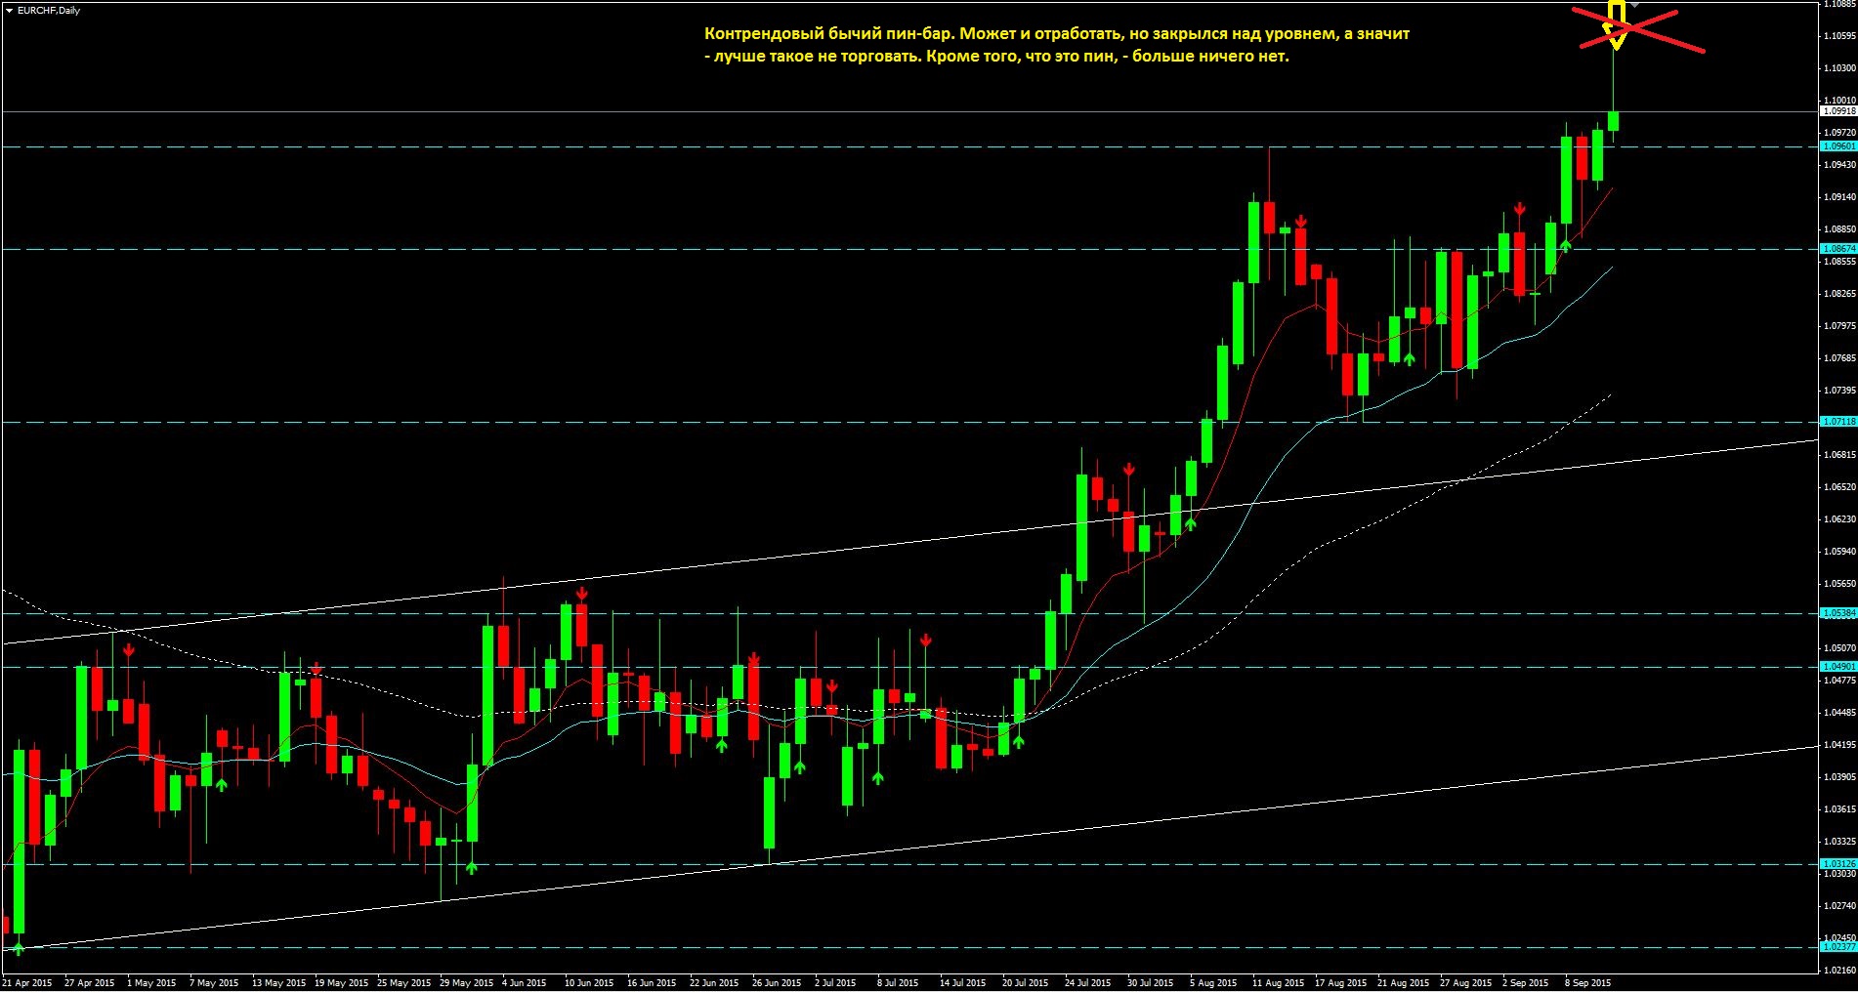This screenshot has width=1858, height=993.
Task: Click the green up arrow below 29 May 2015 candle
Action: [x=472, y=867]
